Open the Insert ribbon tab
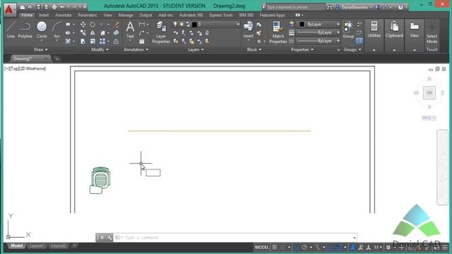The width and height of the screenshot is (452, 254). pyautogui.click(x=44, y=15)
